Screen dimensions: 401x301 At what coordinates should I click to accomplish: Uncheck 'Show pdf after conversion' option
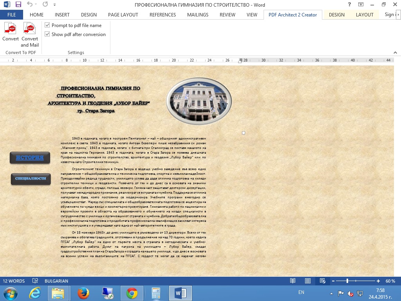pos(48,34)
